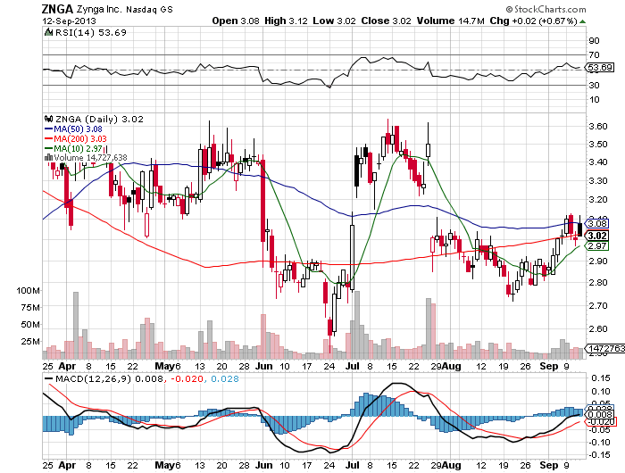This screenshot has width=625, height=473.
Task: Click the High 3.12 header value
Action: 286,21
